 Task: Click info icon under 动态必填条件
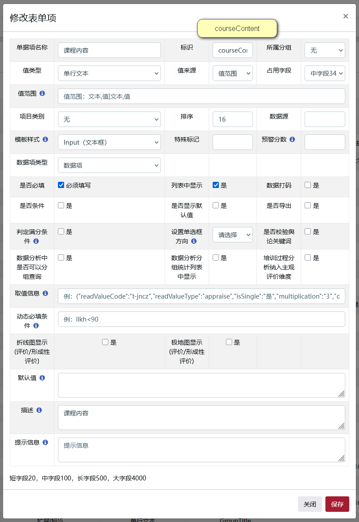pos(36,326)
